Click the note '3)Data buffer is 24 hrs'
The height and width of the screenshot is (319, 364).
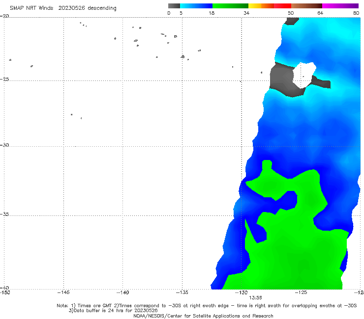tap(113, 311)
